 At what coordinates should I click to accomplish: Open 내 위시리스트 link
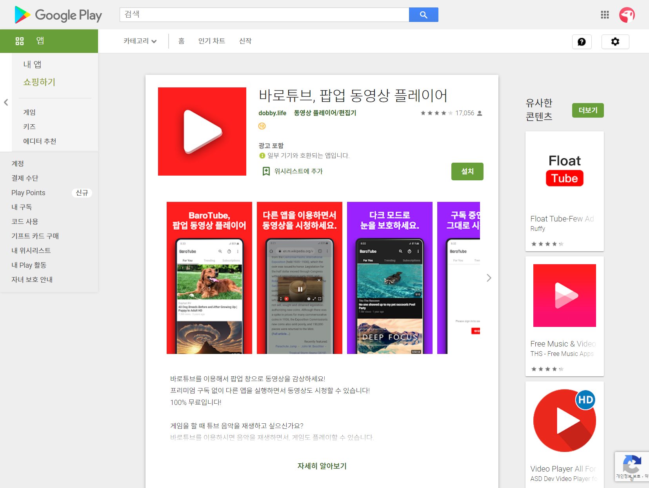[31, 250]
